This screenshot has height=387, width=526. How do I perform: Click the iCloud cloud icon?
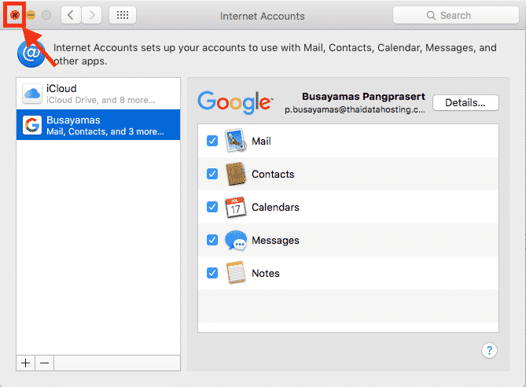click(32, 94)
